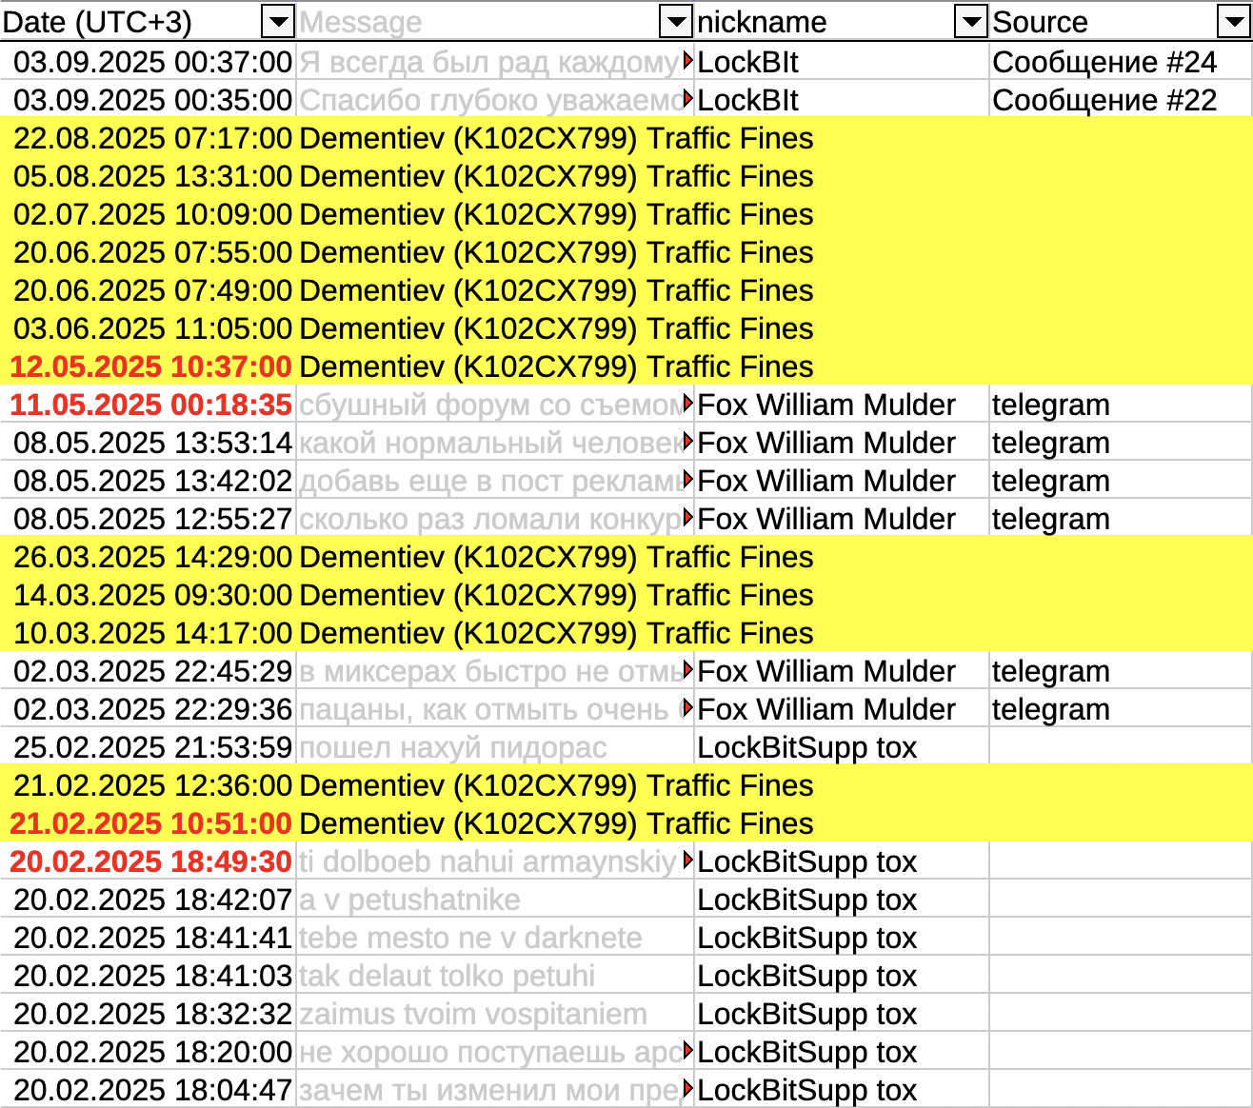Open the nickname column filter dropdown
Image resolution: width=1253 pixels, height=1108 pixels.
970,21
